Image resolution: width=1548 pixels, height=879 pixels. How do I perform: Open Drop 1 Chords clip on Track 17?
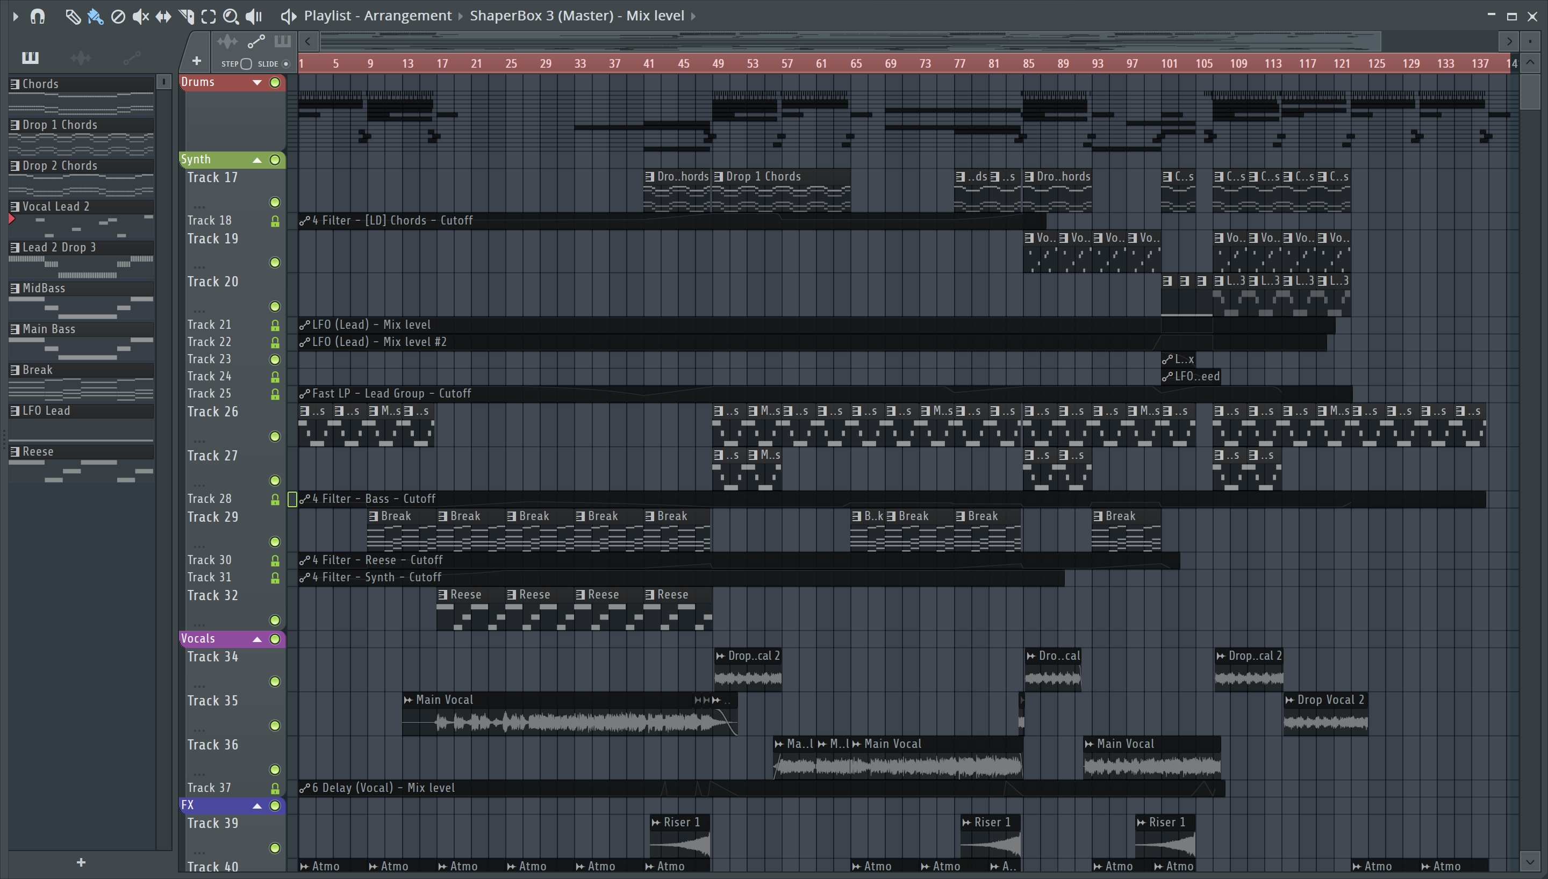[781, 190]
